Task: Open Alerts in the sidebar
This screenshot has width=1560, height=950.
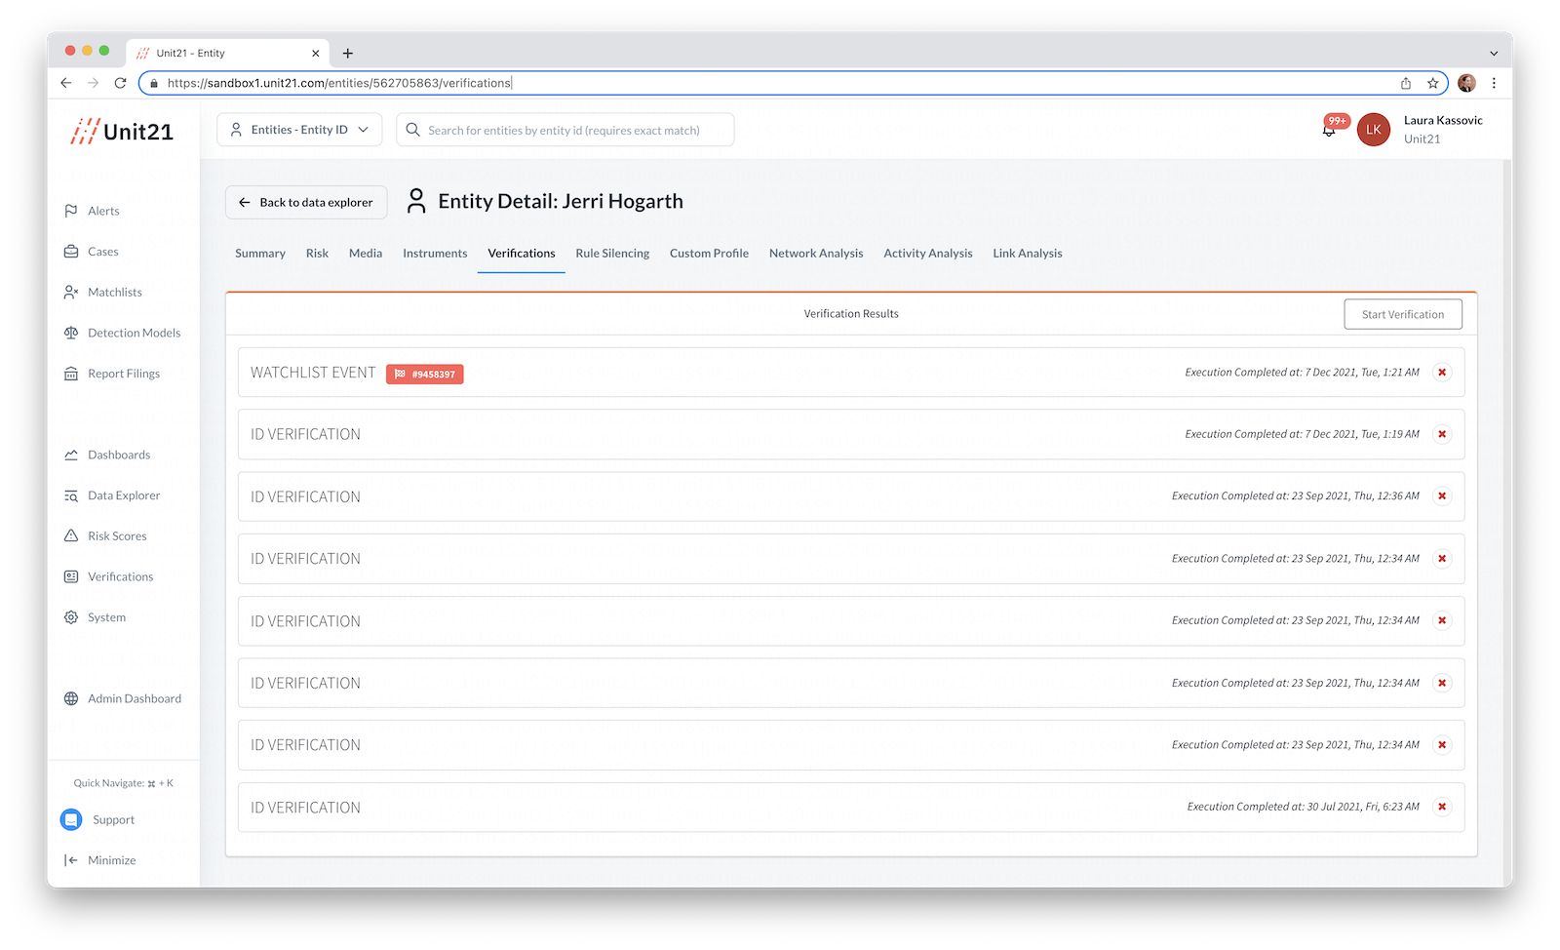Action: 103,211
